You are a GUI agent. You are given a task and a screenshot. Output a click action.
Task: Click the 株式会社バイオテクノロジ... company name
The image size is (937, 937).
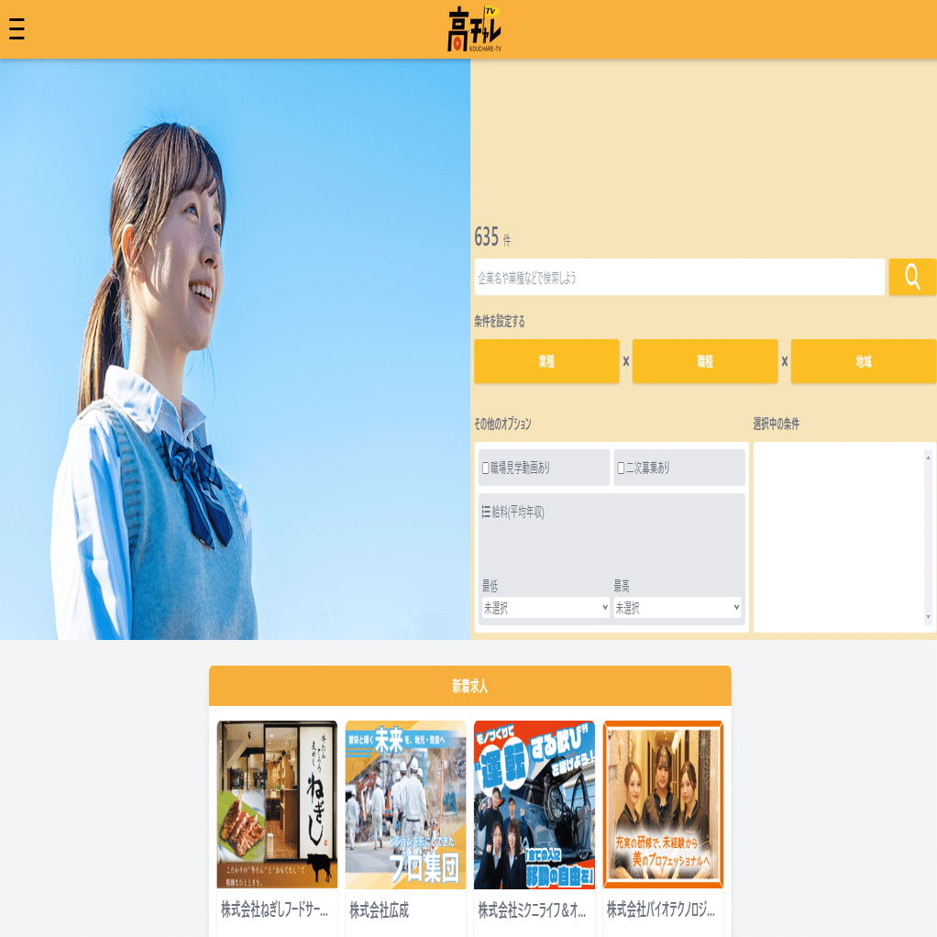(660, 910)
